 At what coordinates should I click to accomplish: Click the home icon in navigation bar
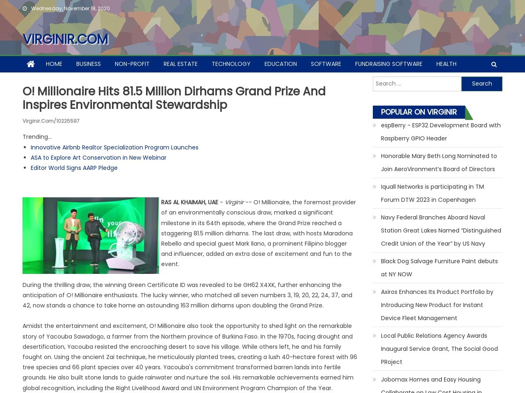tap(31, 64)
